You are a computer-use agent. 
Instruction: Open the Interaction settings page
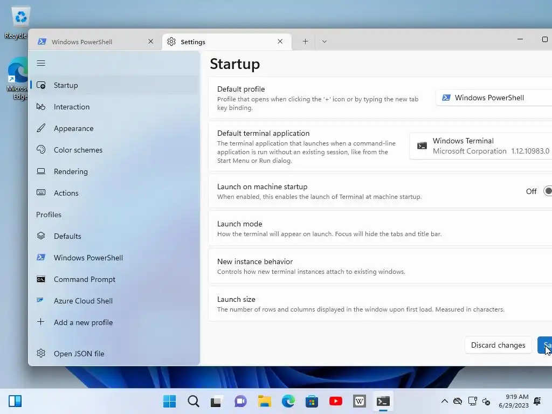(114, 107)
